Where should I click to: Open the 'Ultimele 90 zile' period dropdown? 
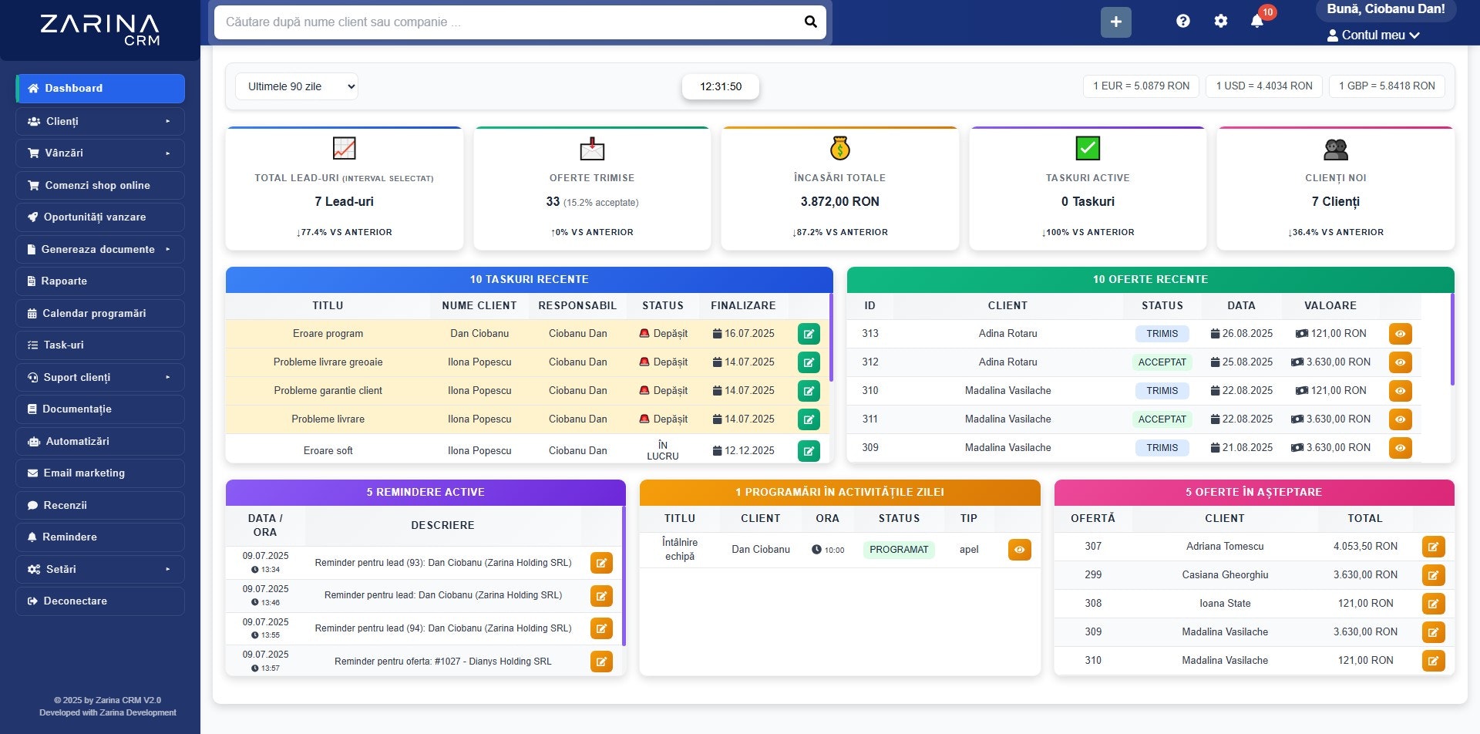click(x=296, y=86)
